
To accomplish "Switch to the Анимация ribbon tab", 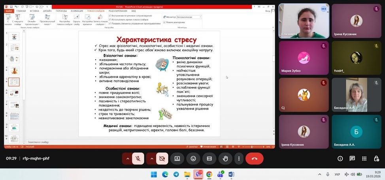I will pyautogui.click(x=77, y=11).
